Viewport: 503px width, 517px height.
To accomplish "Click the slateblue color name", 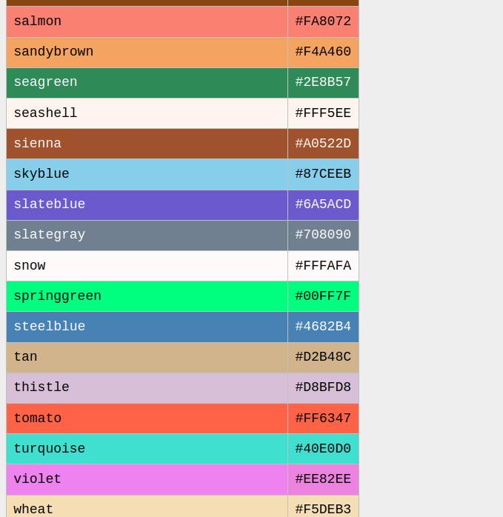I will (x=50, y=204).
